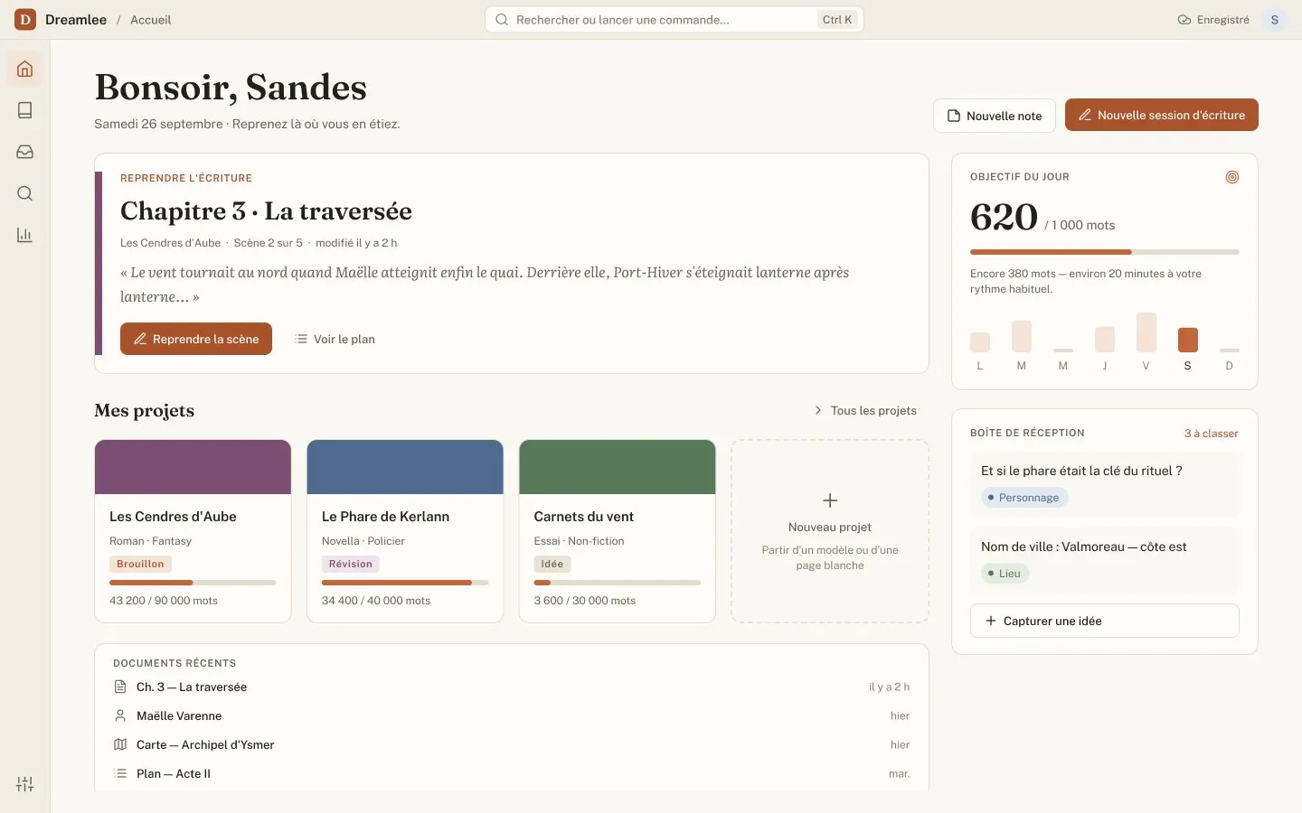Click Reprendre la scène button
1302x813 pixels.
point(196,339)
